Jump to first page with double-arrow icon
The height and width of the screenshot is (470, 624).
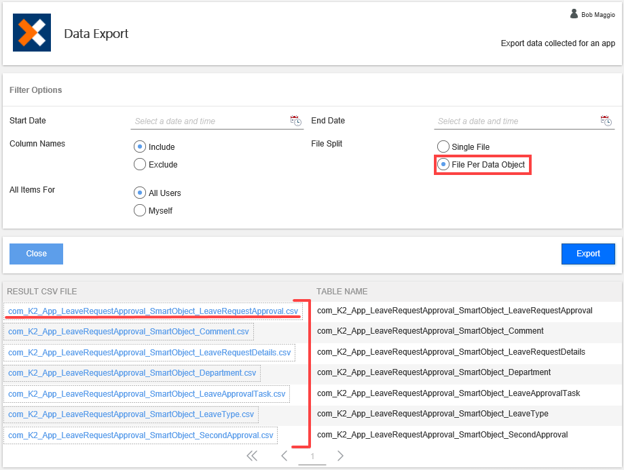point(252,456)
